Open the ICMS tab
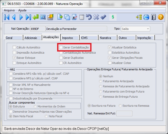This screenshot has width=168, height=134. click(89, 38)
